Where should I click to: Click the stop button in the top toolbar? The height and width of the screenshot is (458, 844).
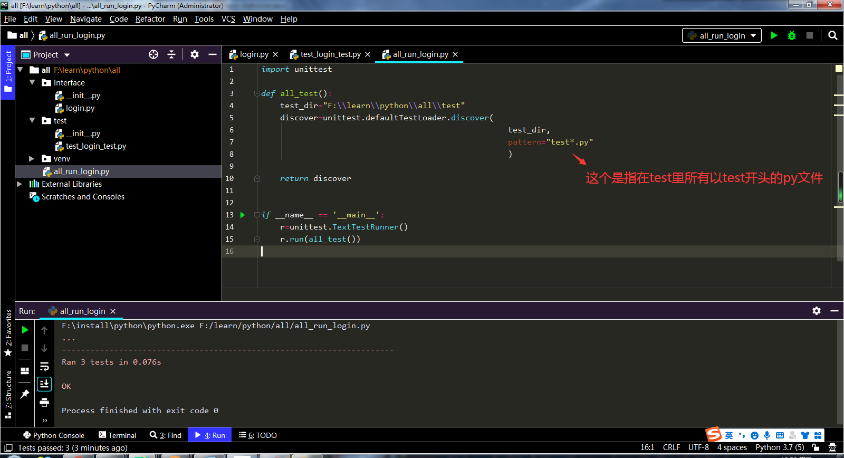(810, 35)
